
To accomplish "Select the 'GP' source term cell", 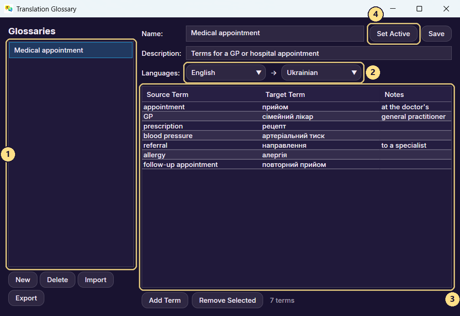I will (x=201, y=117).
